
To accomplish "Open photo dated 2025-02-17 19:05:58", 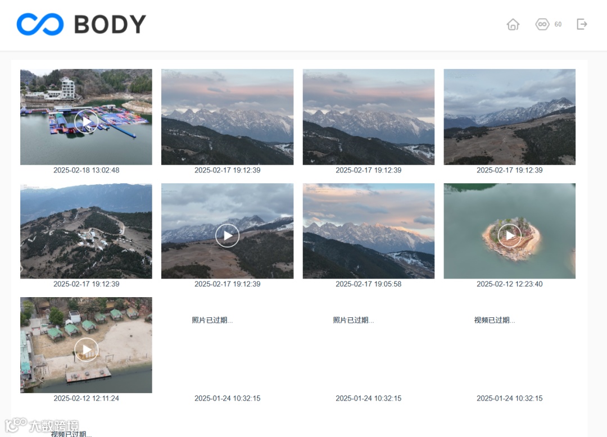I will pyautogui.click(x=369, y=231).
